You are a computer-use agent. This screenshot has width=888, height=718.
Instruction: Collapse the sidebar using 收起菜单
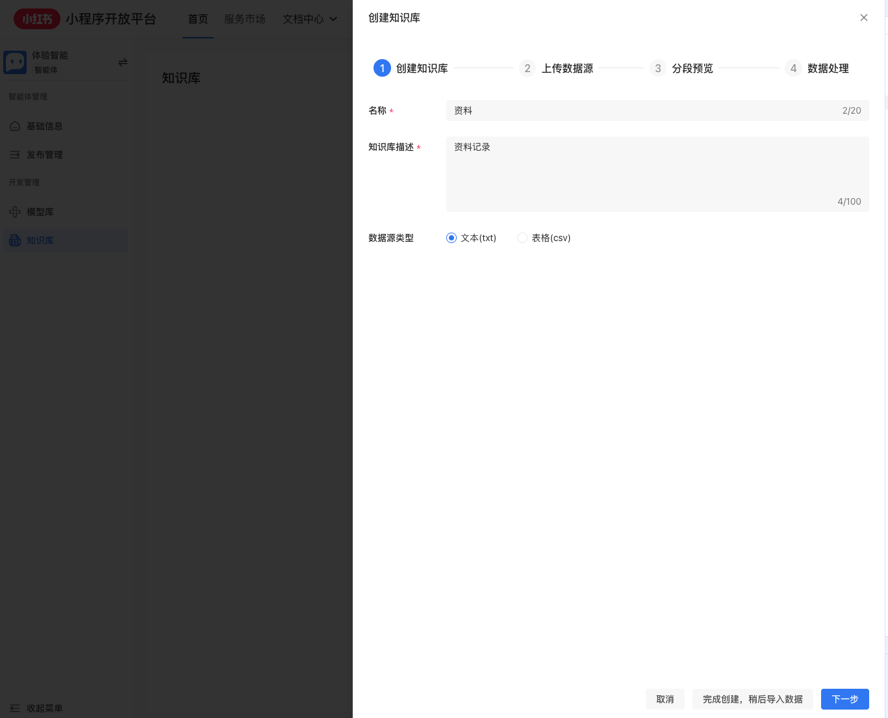45,708
